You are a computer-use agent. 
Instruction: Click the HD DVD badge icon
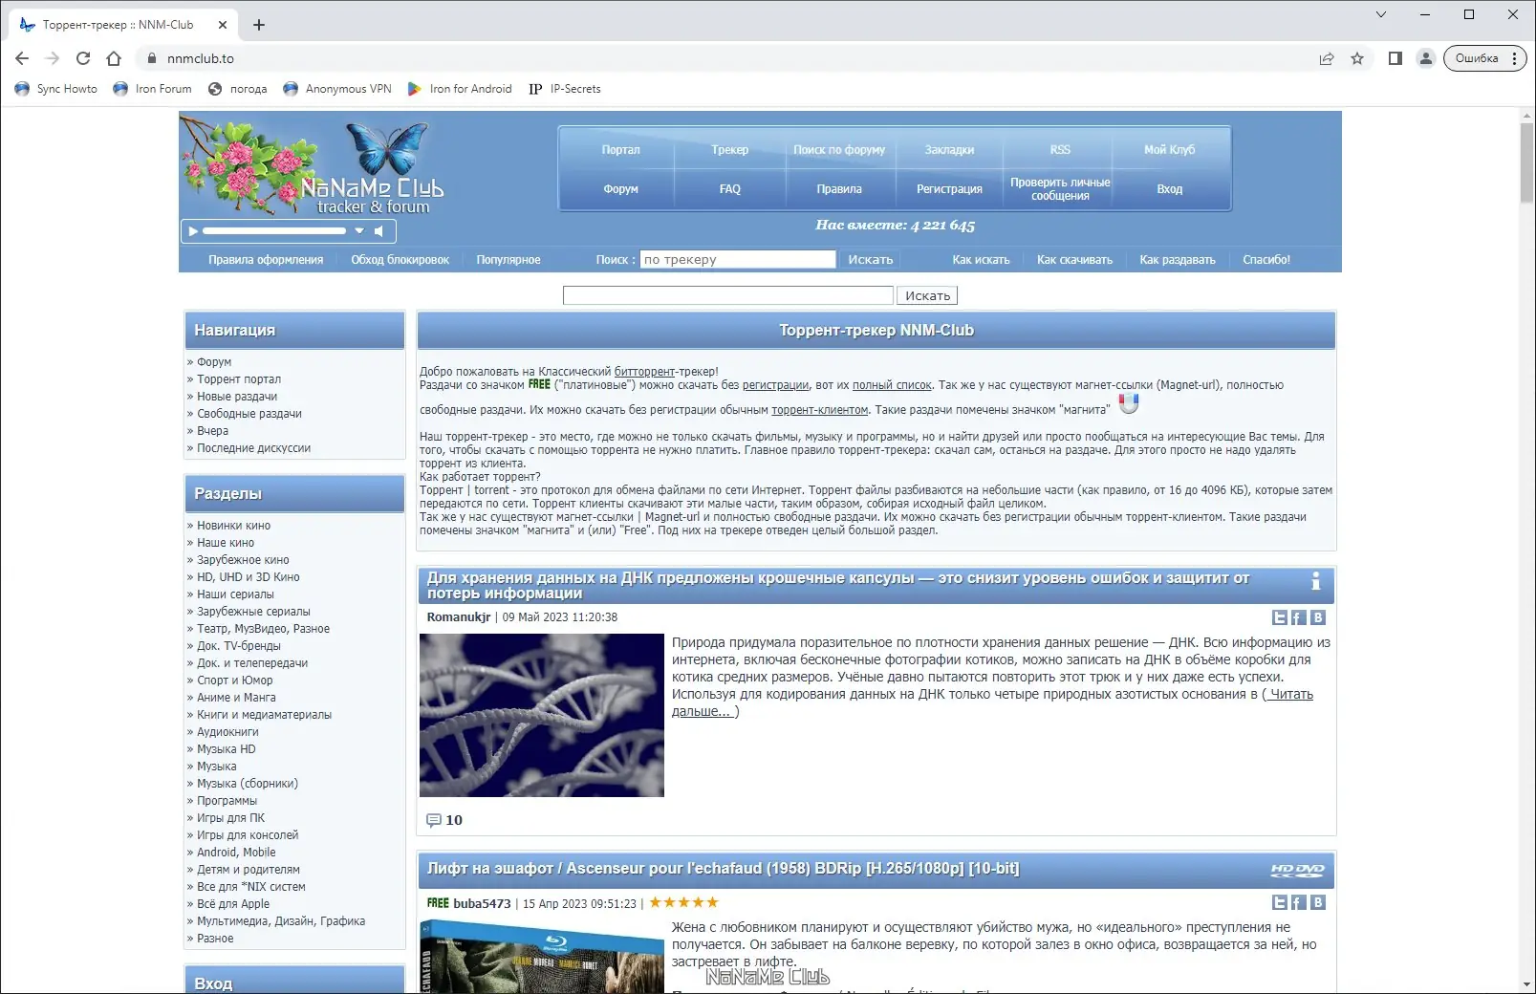(x=1297, y=870)
